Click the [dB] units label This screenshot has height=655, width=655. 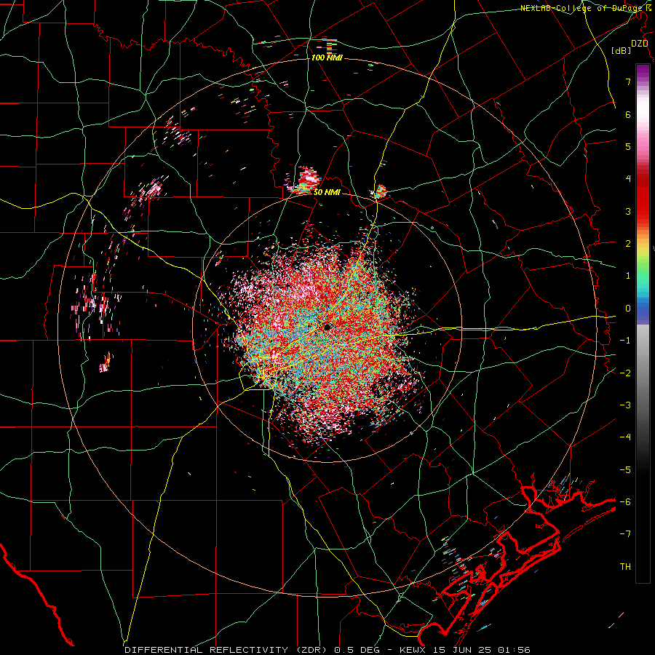click(622, 50)
